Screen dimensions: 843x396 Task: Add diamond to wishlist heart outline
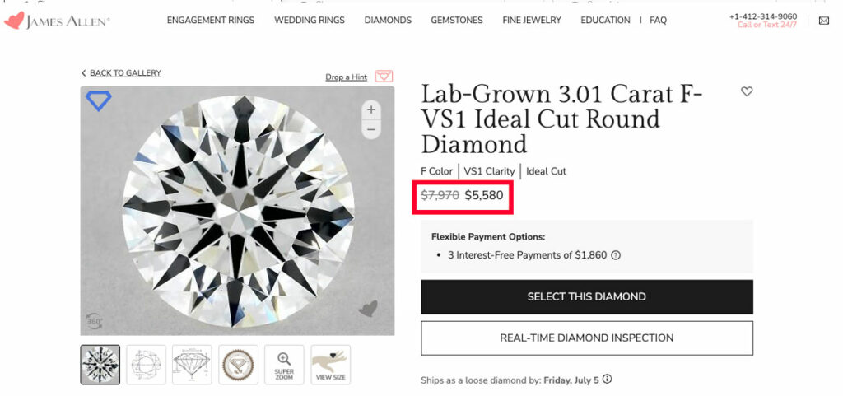746,91
